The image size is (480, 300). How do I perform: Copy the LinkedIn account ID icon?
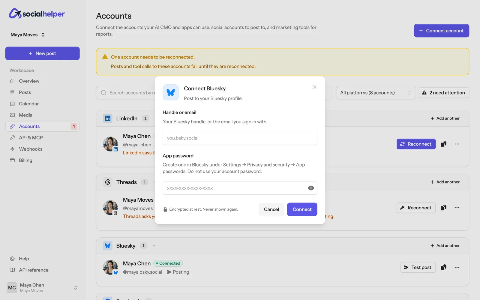444,144
